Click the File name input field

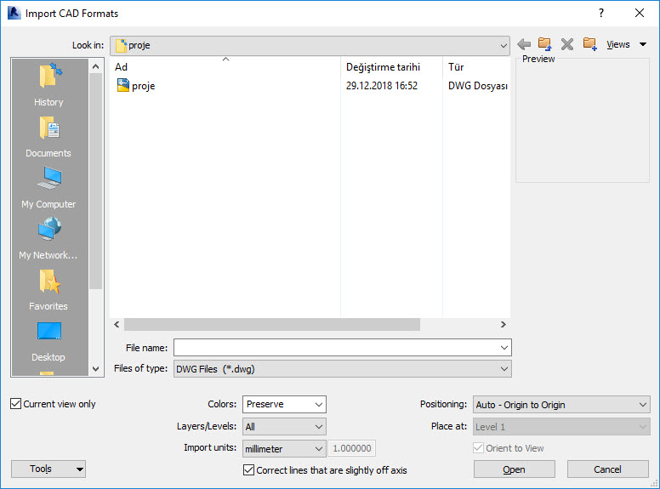336,348
